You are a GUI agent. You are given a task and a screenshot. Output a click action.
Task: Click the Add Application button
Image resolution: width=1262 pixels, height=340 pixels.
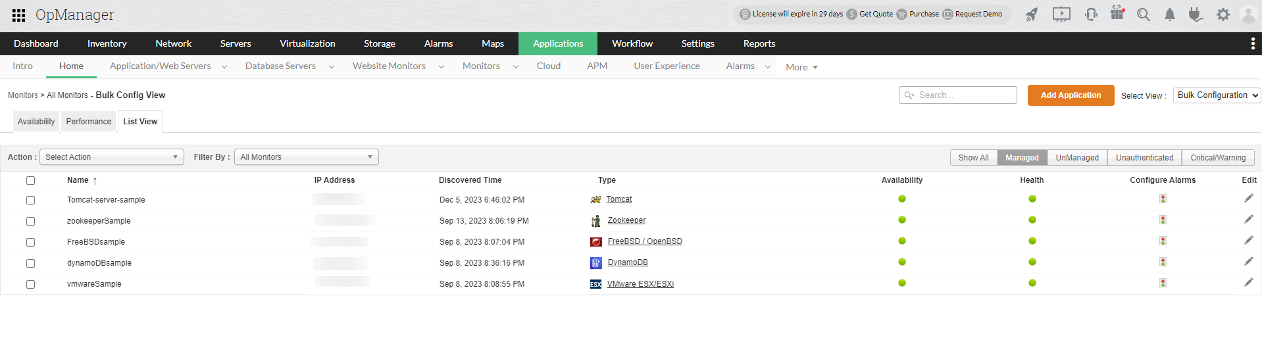(x=1071, y=95)
